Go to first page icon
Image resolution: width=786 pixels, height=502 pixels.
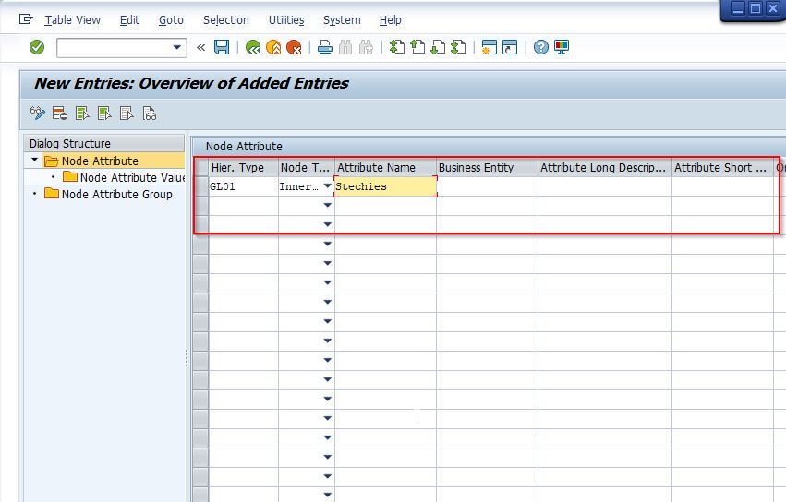397,48
